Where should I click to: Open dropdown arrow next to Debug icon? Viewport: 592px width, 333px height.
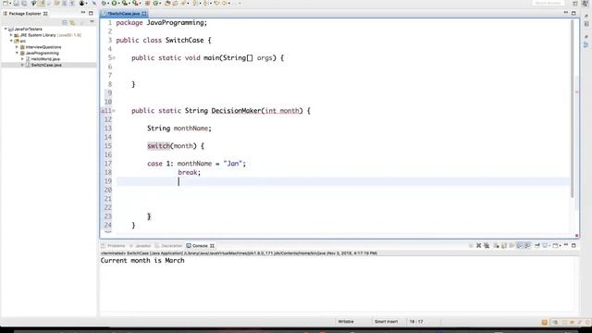click(109, 4)
